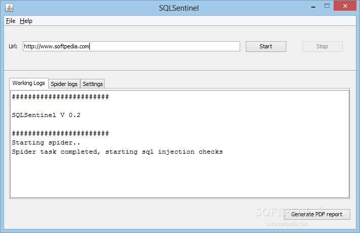
Task: Focus the Url input field
Action: click(x=132, y=46)
